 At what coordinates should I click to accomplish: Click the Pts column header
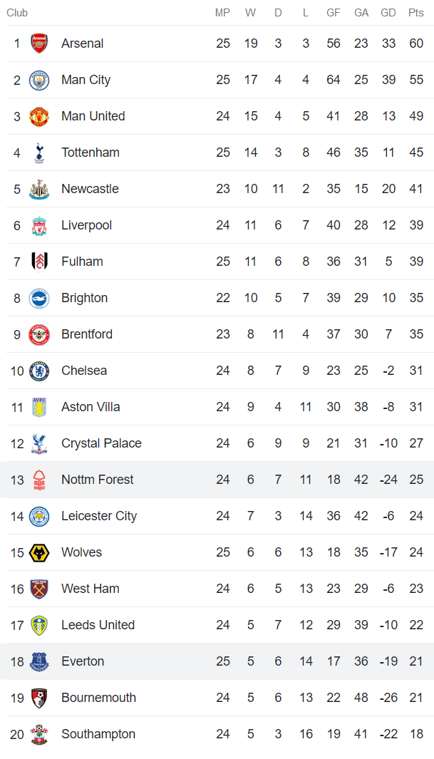[416, 13]
